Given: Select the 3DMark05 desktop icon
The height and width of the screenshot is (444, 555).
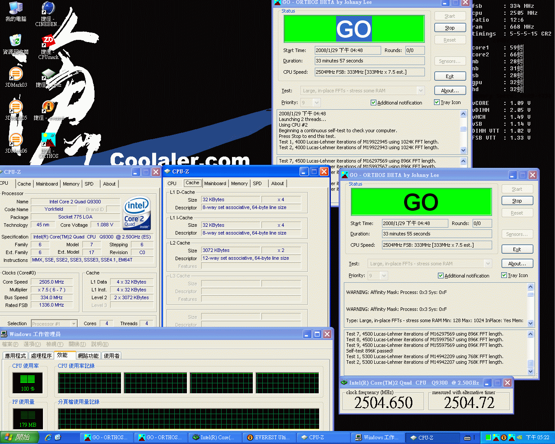Looking at the screenshot, I should (x=16, y=111).
